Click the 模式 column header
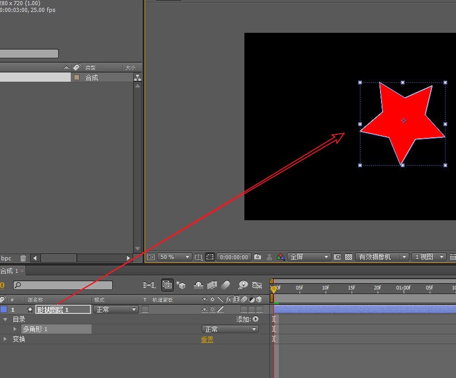Viewport: 456px width, 378px height. coord(99,299)
